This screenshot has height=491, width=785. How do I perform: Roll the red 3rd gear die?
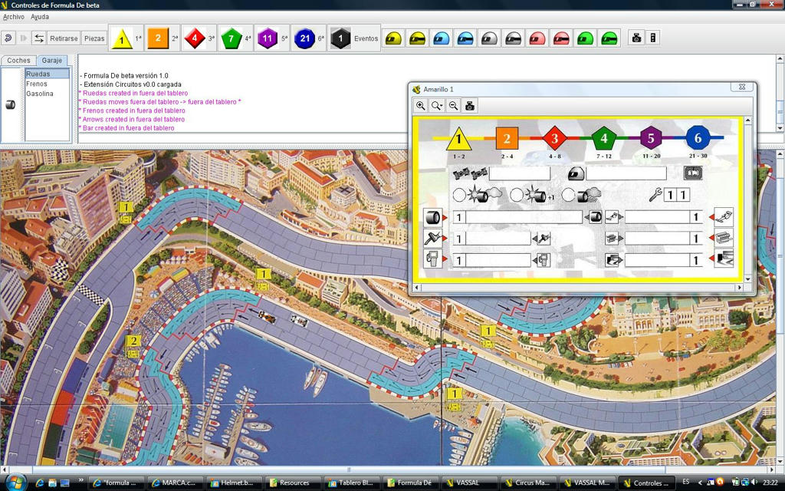pyautogui.click(x=194, y=38)
